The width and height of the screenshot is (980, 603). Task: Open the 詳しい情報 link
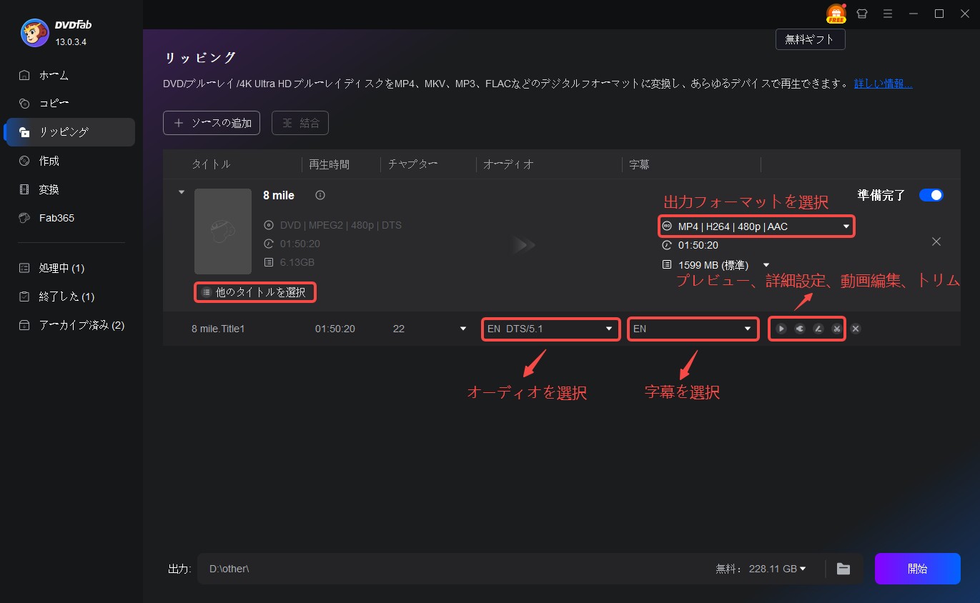(x=884, y=84)
